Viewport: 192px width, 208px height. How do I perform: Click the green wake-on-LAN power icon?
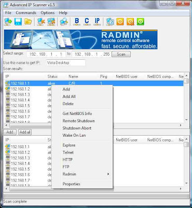click(x=141, y=22)
